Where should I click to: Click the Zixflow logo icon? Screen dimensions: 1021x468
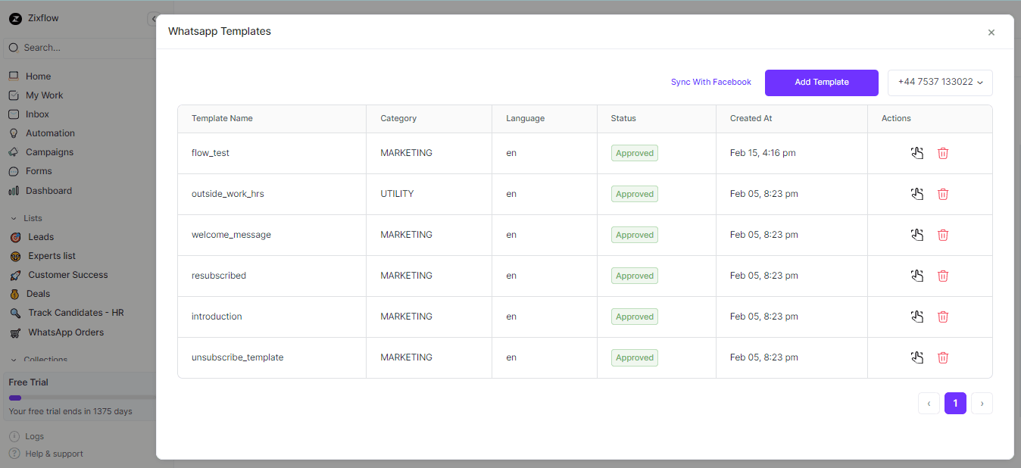pos(15,19)
